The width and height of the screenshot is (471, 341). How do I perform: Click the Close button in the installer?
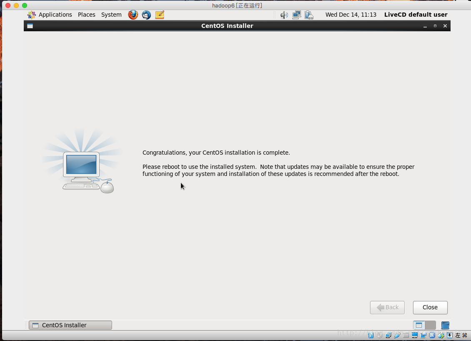(430, 307)
